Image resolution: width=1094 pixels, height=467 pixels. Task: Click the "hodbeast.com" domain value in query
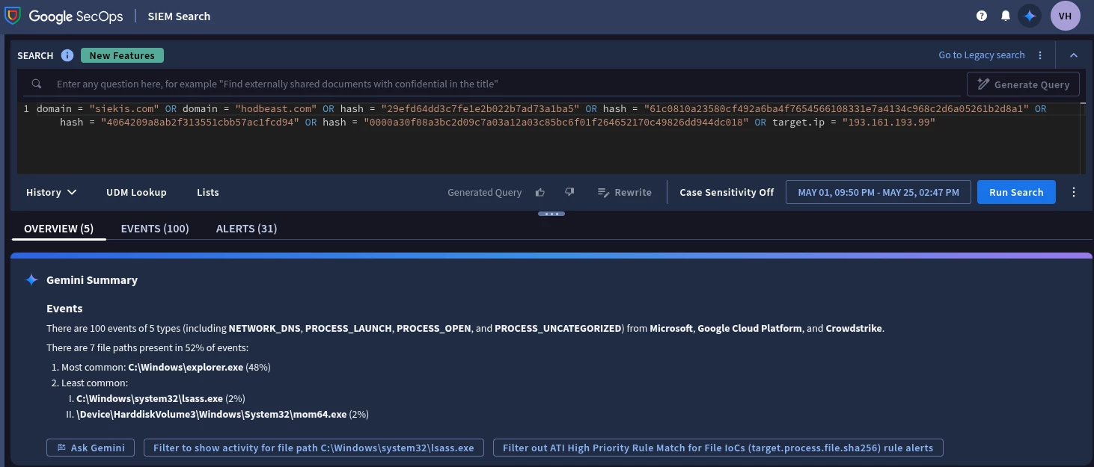tap(275, 109)
